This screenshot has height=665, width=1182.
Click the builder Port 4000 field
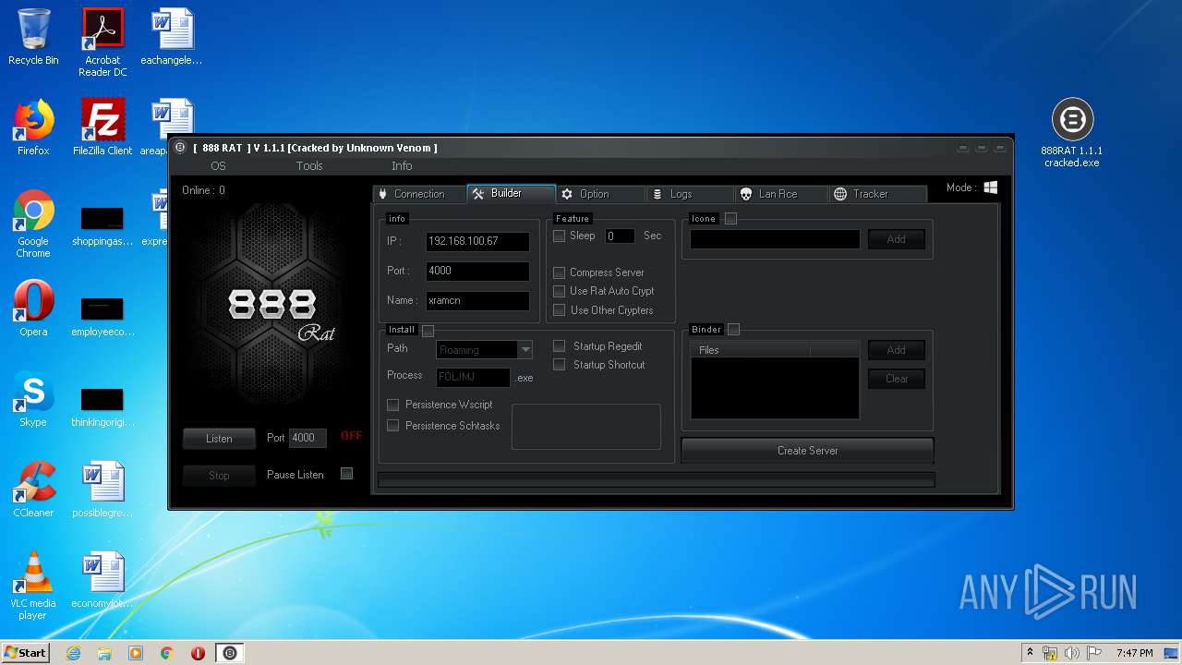click(x=477, y=272)
